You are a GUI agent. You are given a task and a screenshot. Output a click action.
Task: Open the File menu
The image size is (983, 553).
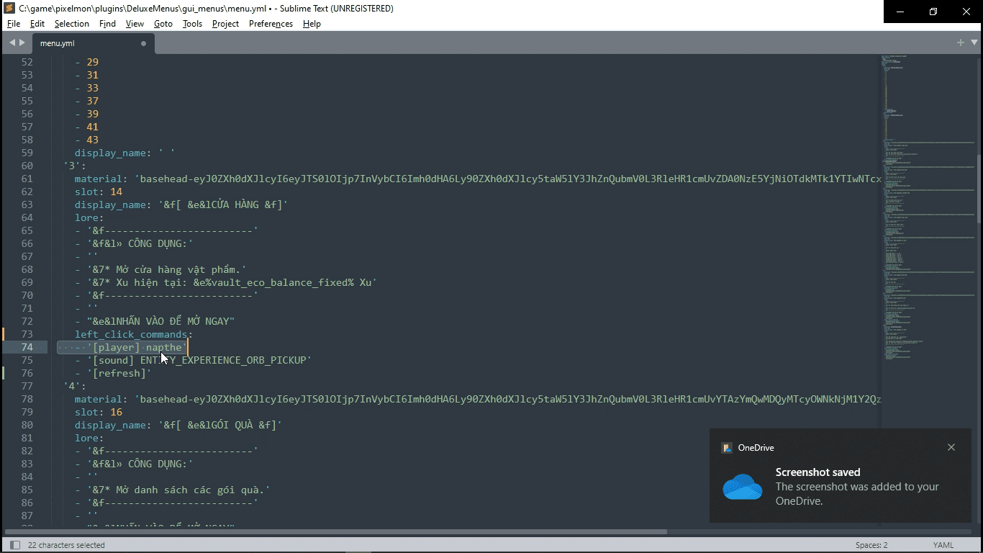tap(14, 24)
